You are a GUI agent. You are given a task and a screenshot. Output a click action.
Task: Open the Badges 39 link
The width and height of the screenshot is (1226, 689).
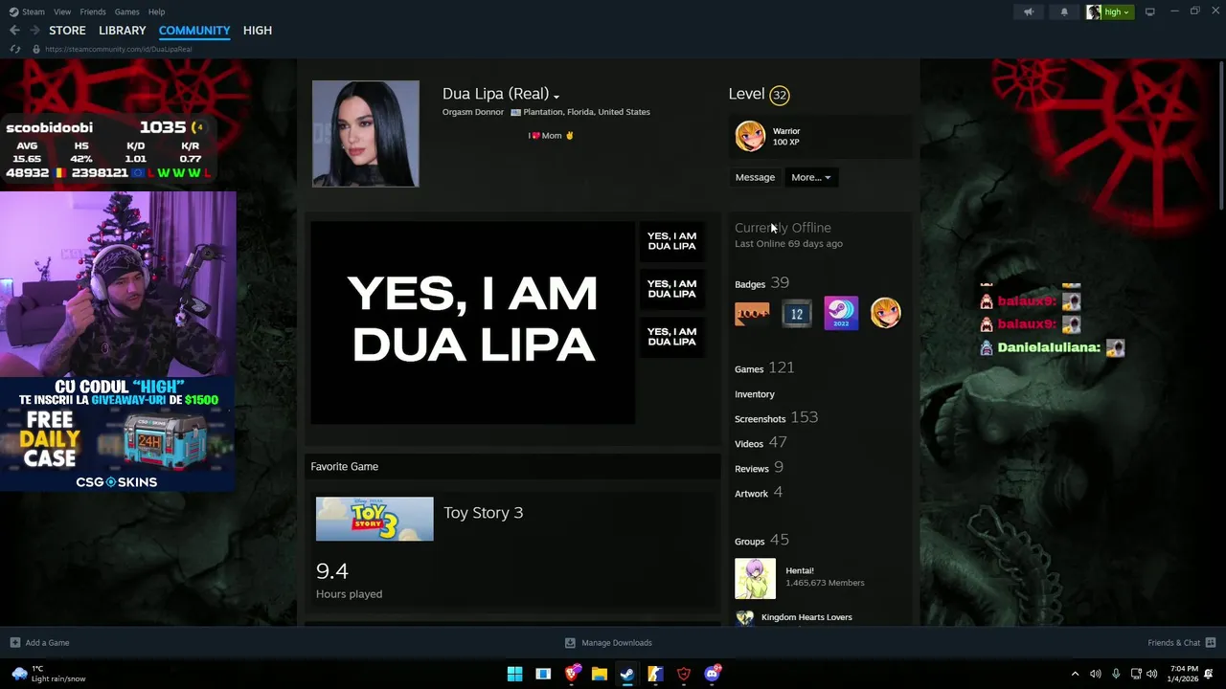761,283
